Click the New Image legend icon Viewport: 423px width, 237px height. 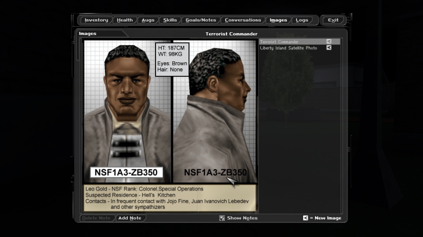click(305, 218)
